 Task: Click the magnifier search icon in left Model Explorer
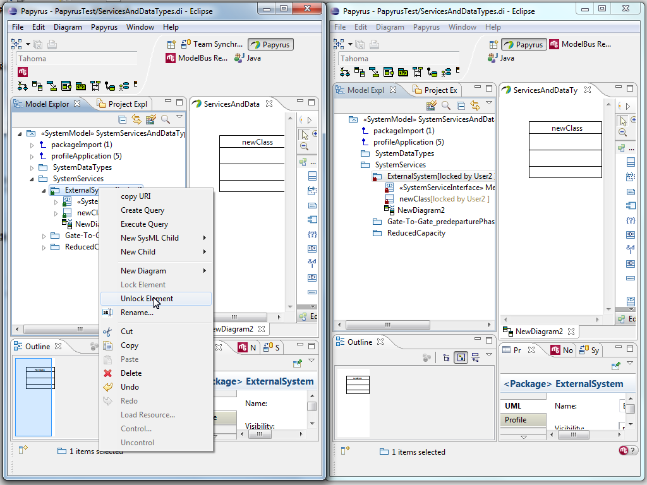[x=166, y=119]
